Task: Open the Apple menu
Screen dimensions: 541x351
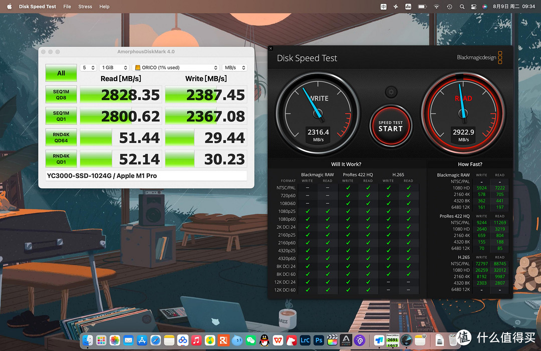Action: pos(10,6)
